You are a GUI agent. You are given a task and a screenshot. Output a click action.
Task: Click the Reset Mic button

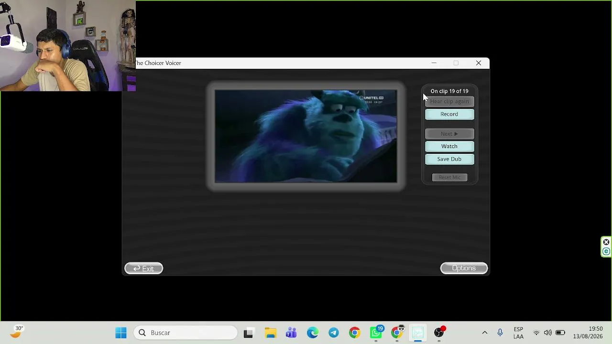[449, 177]
